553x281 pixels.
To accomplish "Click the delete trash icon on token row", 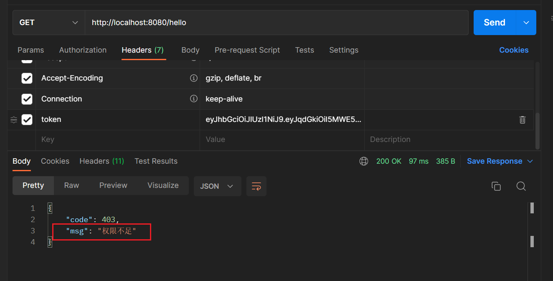I will [x=522, y=120].
